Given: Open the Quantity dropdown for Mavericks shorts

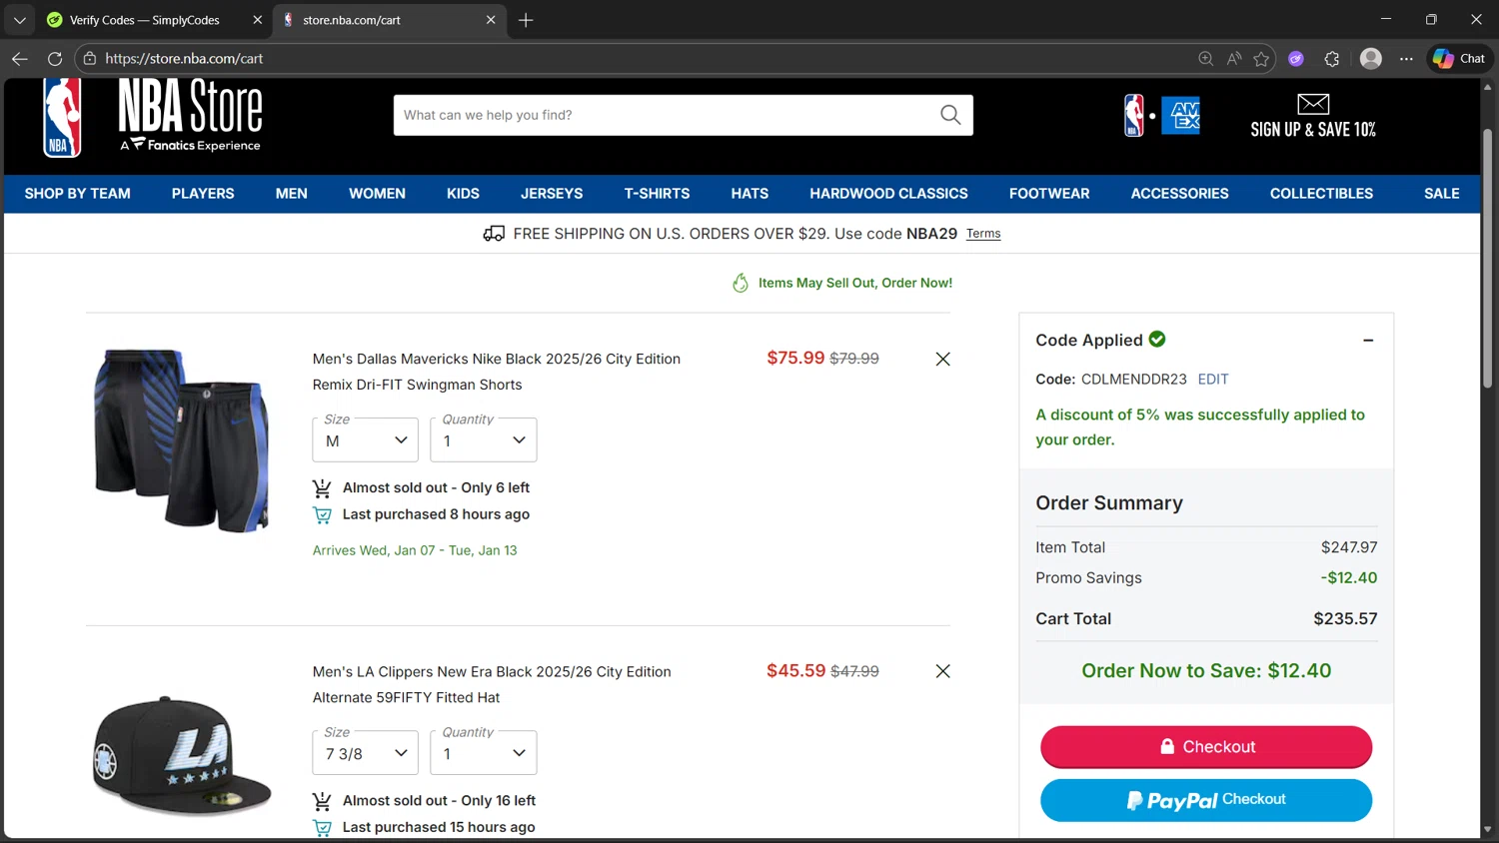Looking at the screenshot, I should [483, 439].
